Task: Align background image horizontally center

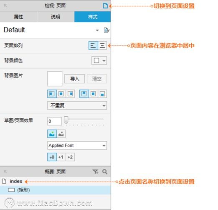Action: pos(61,94)
